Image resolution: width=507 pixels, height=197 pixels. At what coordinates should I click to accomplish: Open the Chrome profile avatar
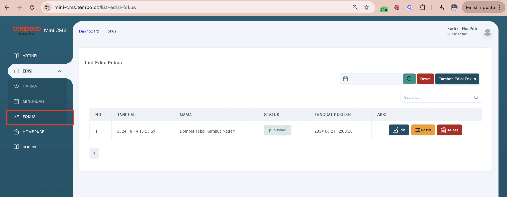click(x=454, y=7)
